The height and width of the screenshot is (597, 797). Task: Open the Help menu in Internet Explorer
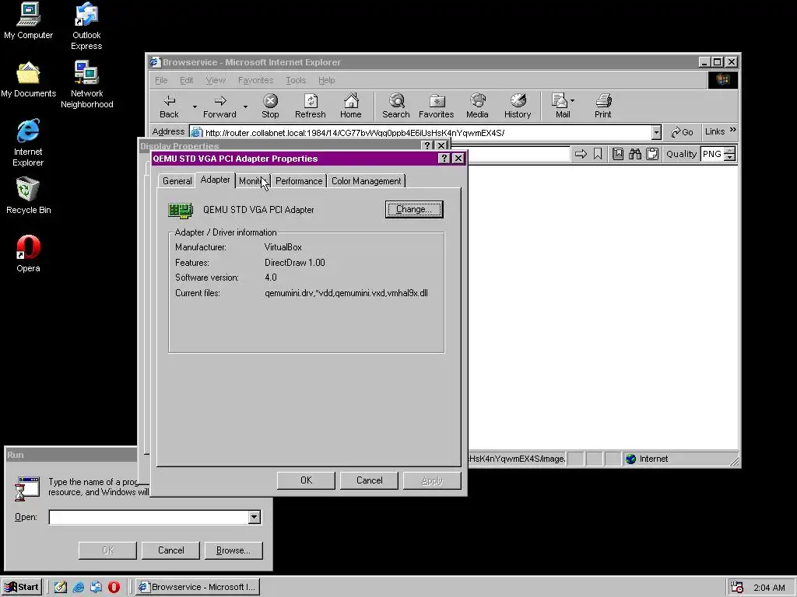pyautogui.click(x=326, y=80)
